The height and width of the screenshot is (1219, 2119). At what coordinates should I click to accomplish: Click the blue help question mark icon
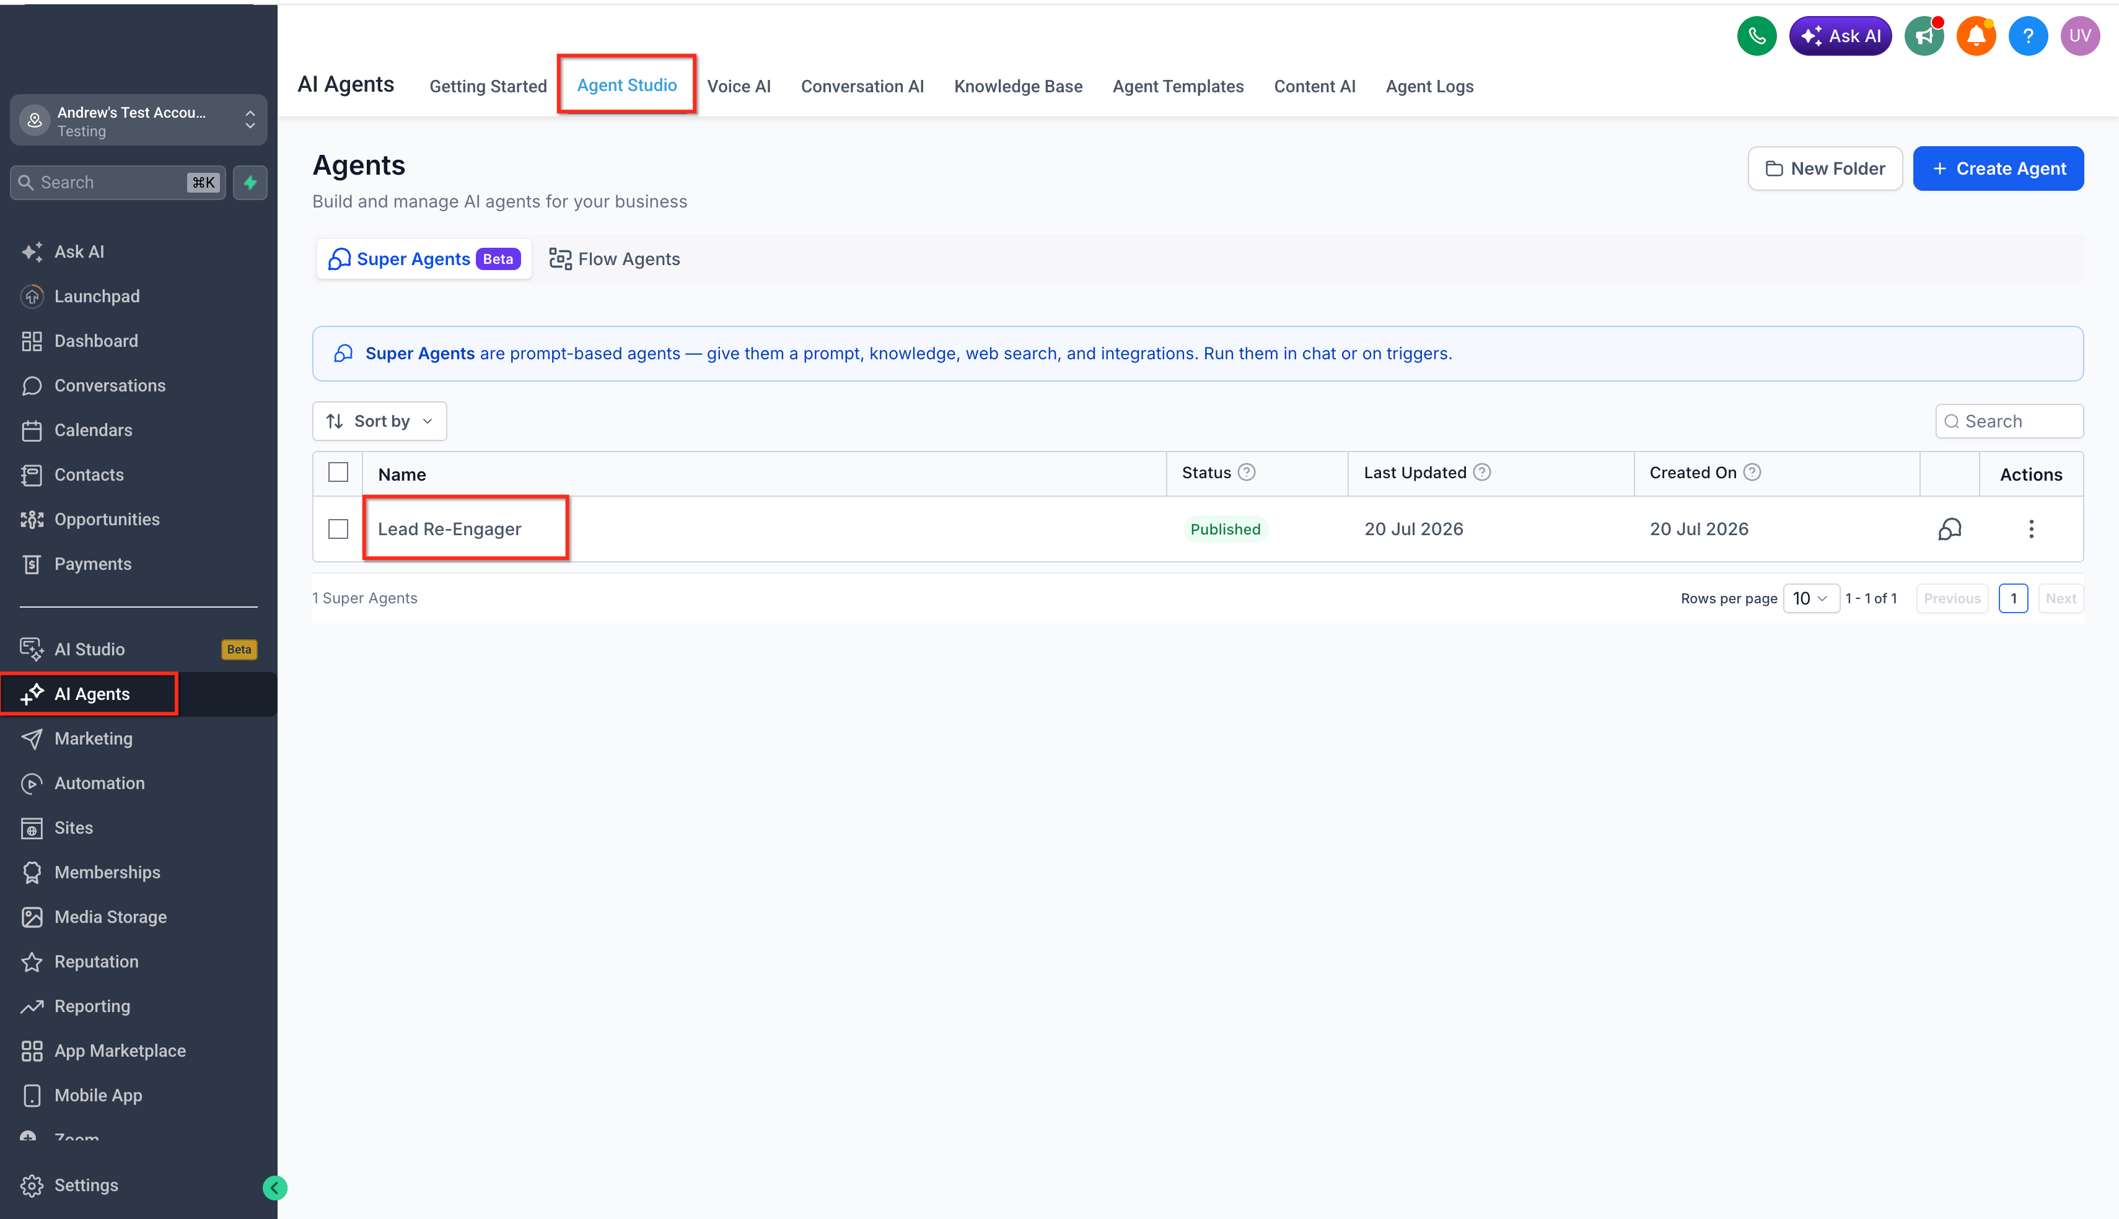click(2028, 36)
